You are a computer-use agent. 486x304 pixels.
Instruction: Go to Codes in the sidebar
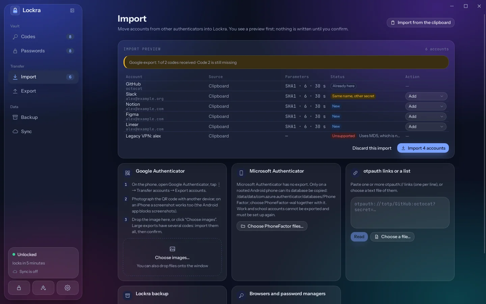click(43, 37)
